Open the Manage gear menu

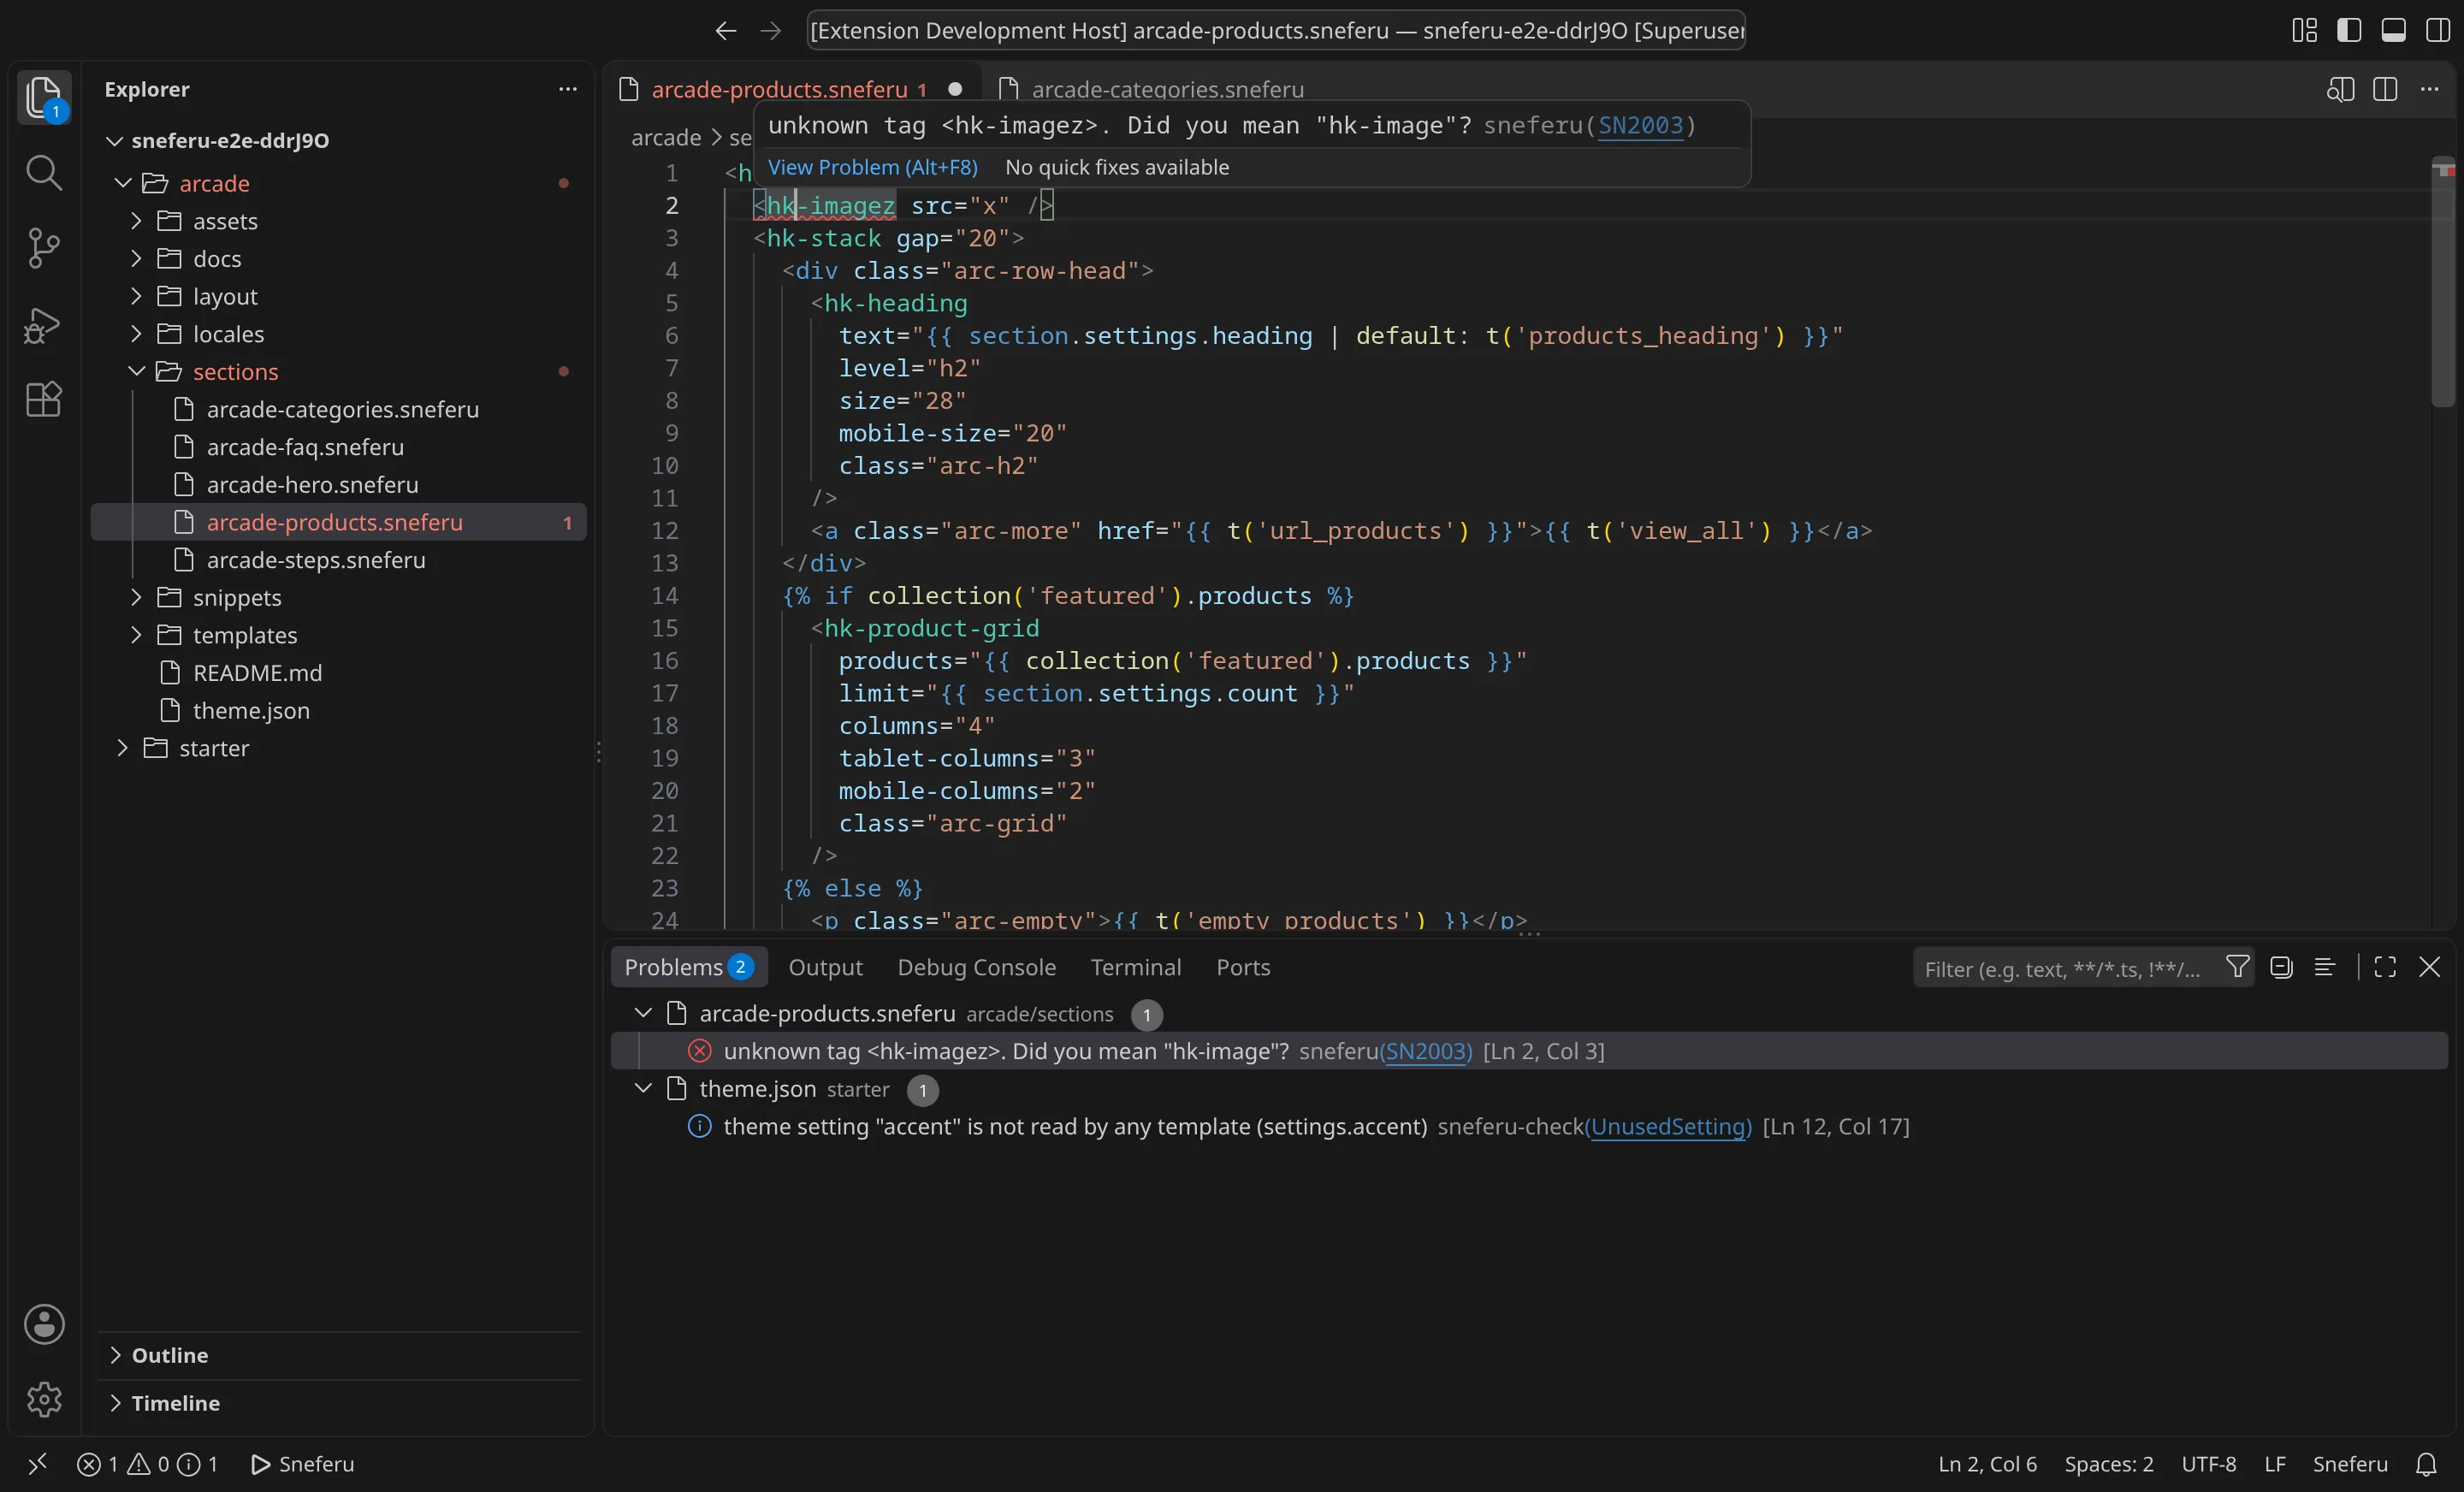pyautogui.click(x=43, y=1399)
